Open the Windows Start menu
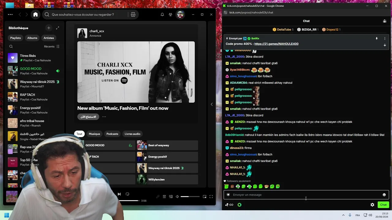The width and height of the screenshot is (392, 220). click(x=7, y=215)
